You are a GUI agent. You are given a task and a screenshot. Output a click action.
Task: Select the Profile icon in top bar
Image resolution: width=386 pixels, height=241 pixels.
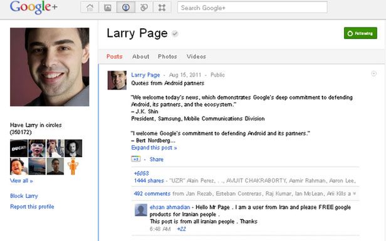[x=126, y=8]
